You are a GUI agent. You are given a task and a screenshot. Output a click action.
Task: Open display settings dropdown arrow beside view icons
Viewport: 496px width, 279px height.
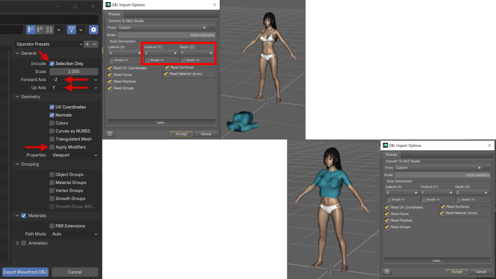59,30
